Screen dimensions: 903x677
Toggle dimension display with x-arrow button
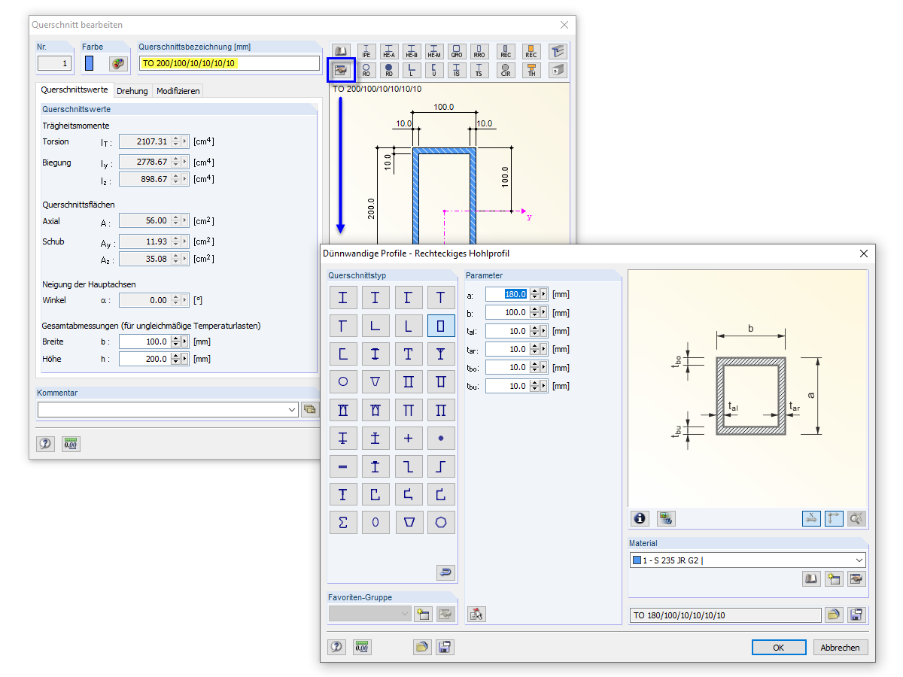tap(811, 518)
